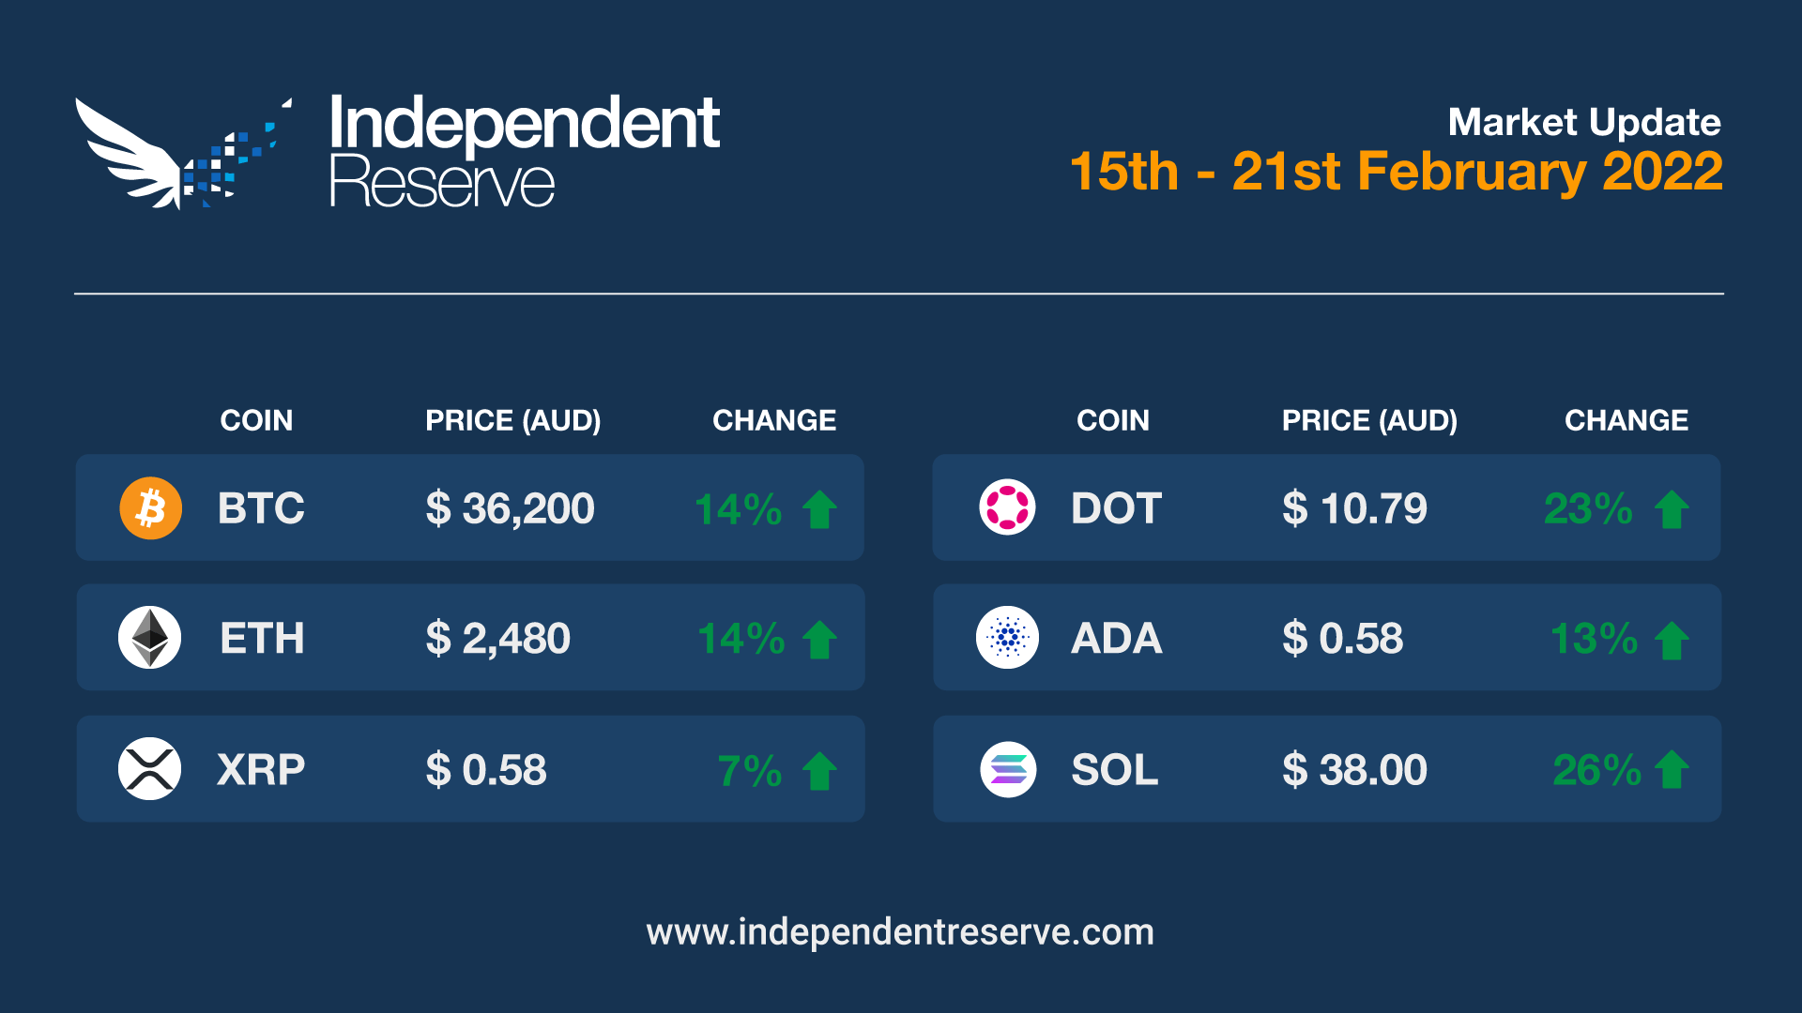
Task: Select the BTC price $ 36,200
Action: [510, 509]
